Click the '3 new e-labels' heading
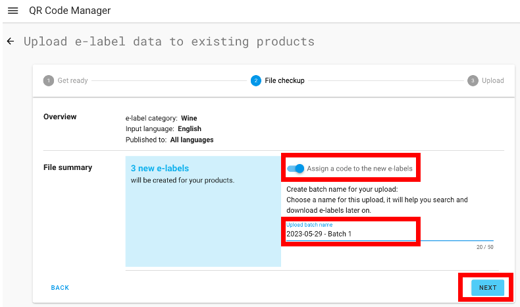This screenshot has width=520, height=307. coord(160,169)
